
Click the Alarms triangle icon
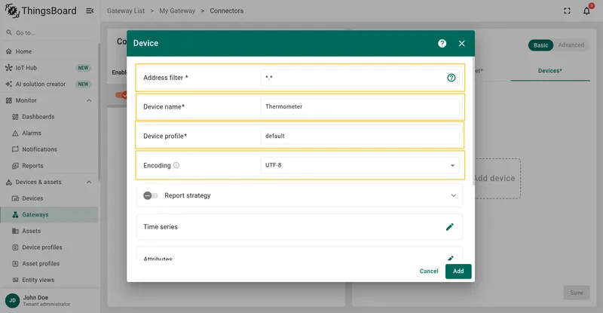[x=15, y=133]
